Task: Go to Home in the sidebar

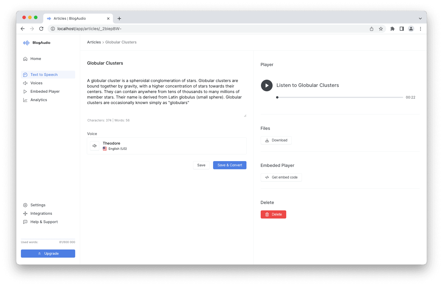Action: [x=36, y=59]
